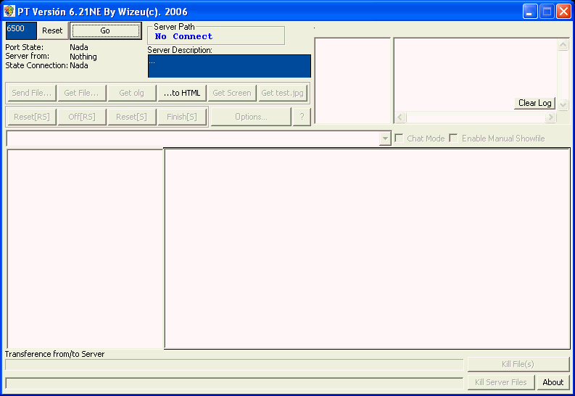The height and width of the screenshot is (396, 575).
Task: Click the '...to HTML' button
Action: tap(182, 93)
